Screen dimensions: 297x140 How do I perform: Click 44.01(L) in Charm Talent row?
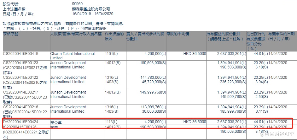click(261, 54)
